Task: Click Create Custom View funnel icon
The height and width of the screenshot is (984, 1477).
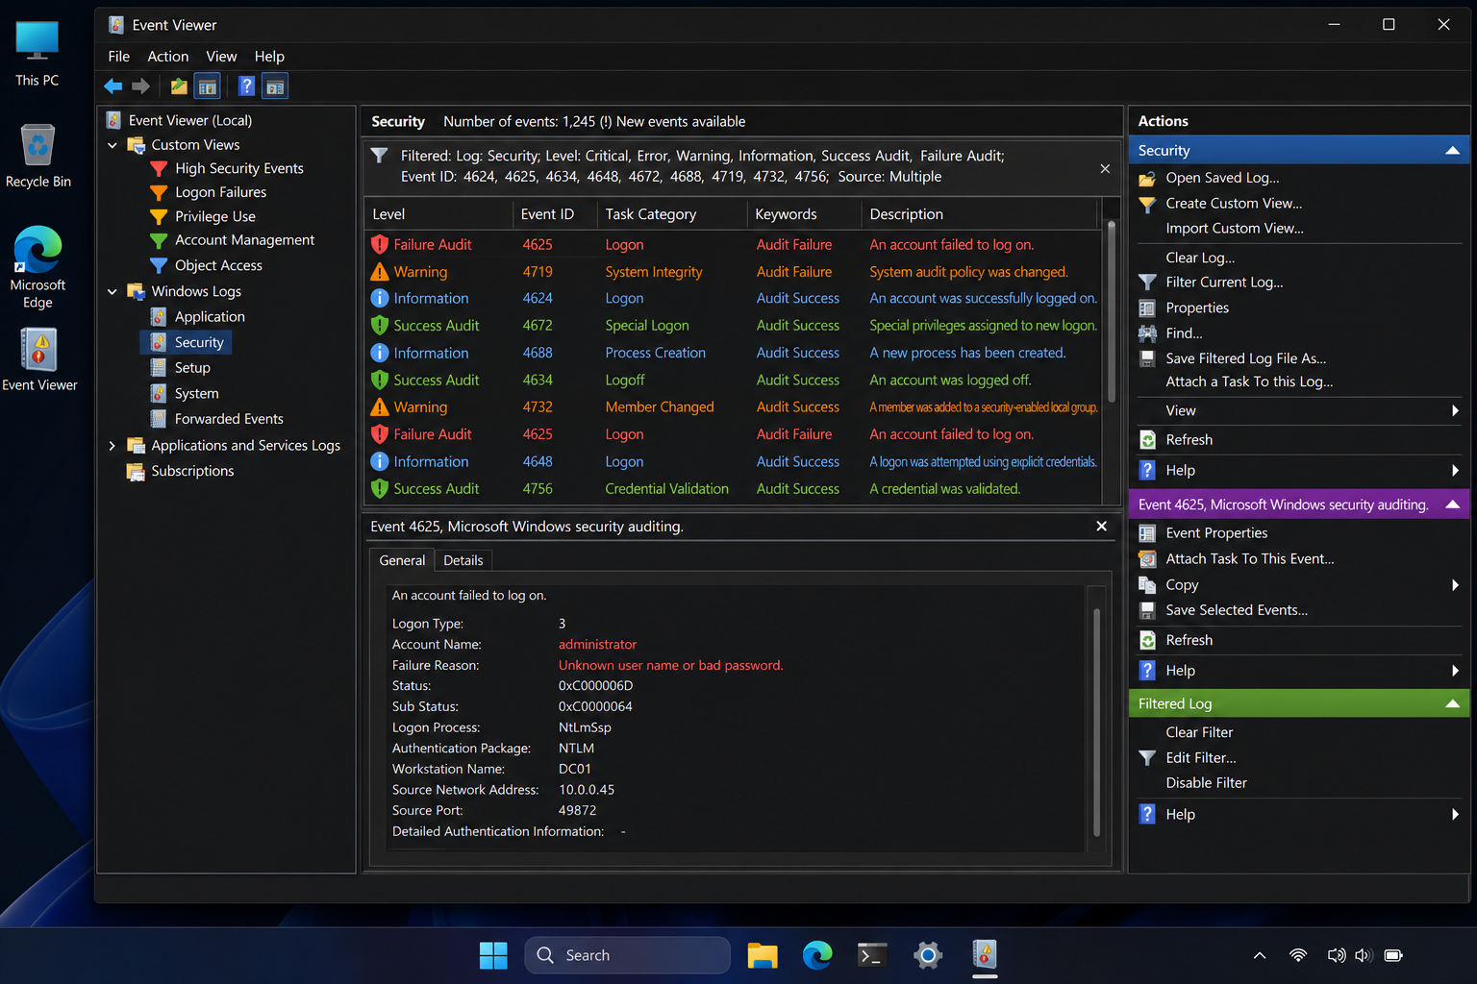Action: (x=1147, y=204)
